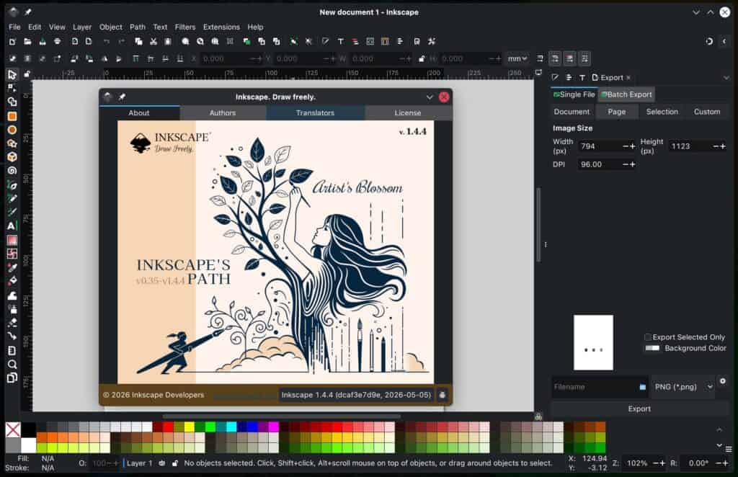The width and height of the screenshot is (738, 477).
Task: Select the Custom export option
Action: tap(707, 112)
